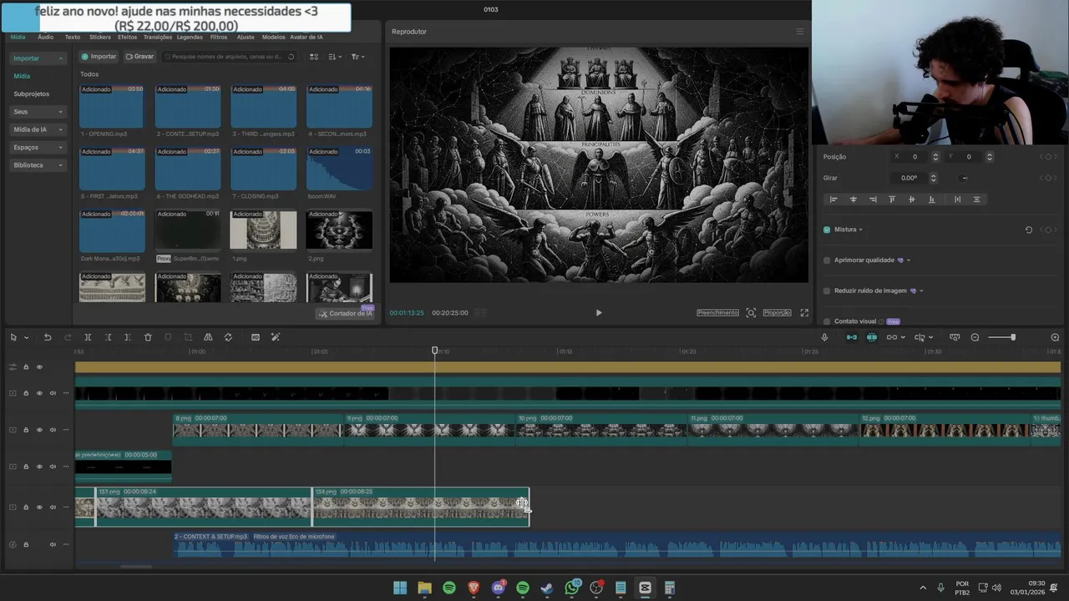The width and height of the screenshot is (1069, 601).
Task: Switch to the Efeitos tab
Action: pos(127,37)
